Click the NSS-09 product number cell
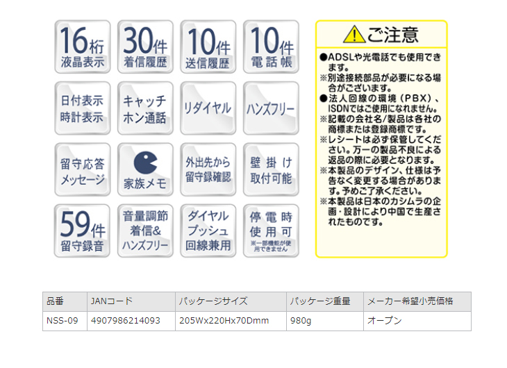The width and height of the screenshot is (507, 368). [x=64, y=321]
